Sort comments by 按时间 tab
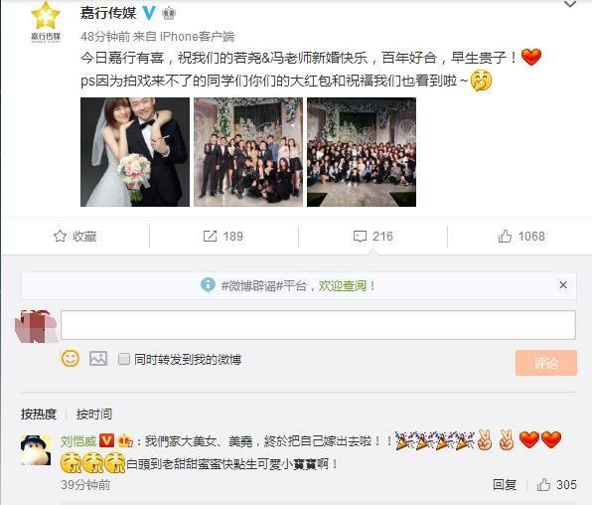 tap(94, 415)
